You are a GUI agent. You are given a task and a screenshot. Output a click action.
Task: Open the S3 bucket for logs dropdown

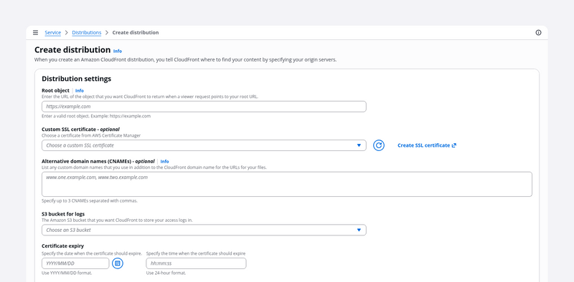(x=204, y=230)
